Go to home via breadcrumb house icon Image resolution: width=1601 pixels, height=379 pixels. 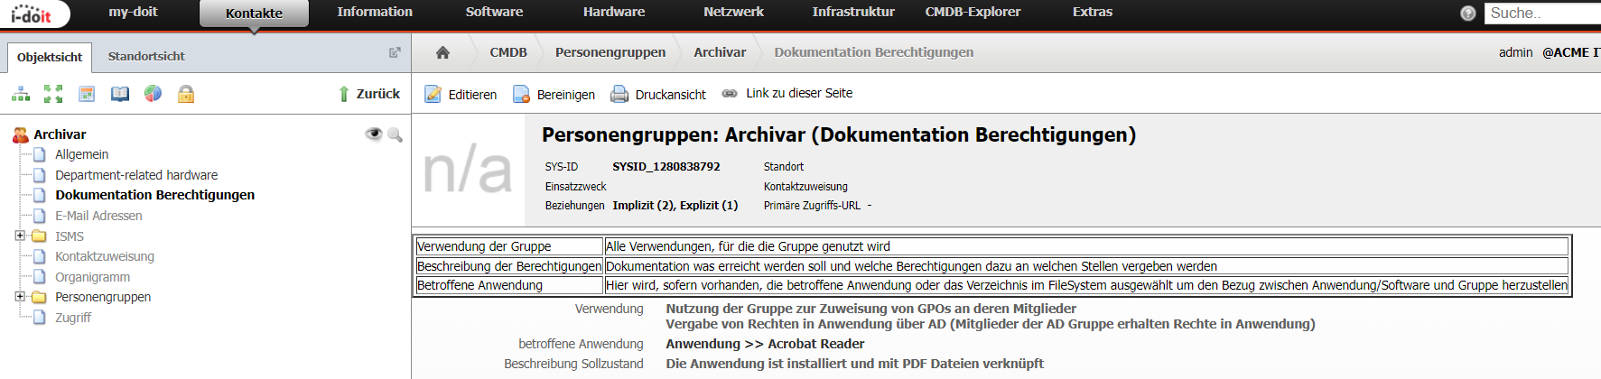coord(442,52)
